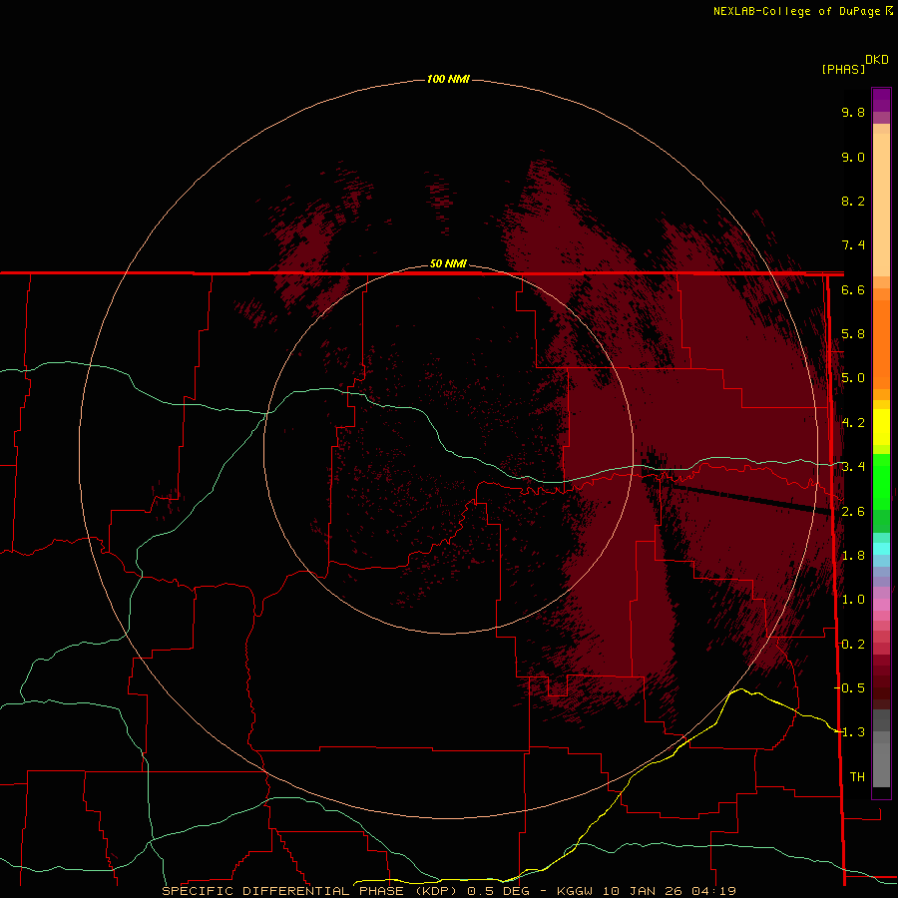The width and height of the screenshot is (898, 898).
Task: Click the yellow segment of the color bar
Action: (x=881, y=427)
